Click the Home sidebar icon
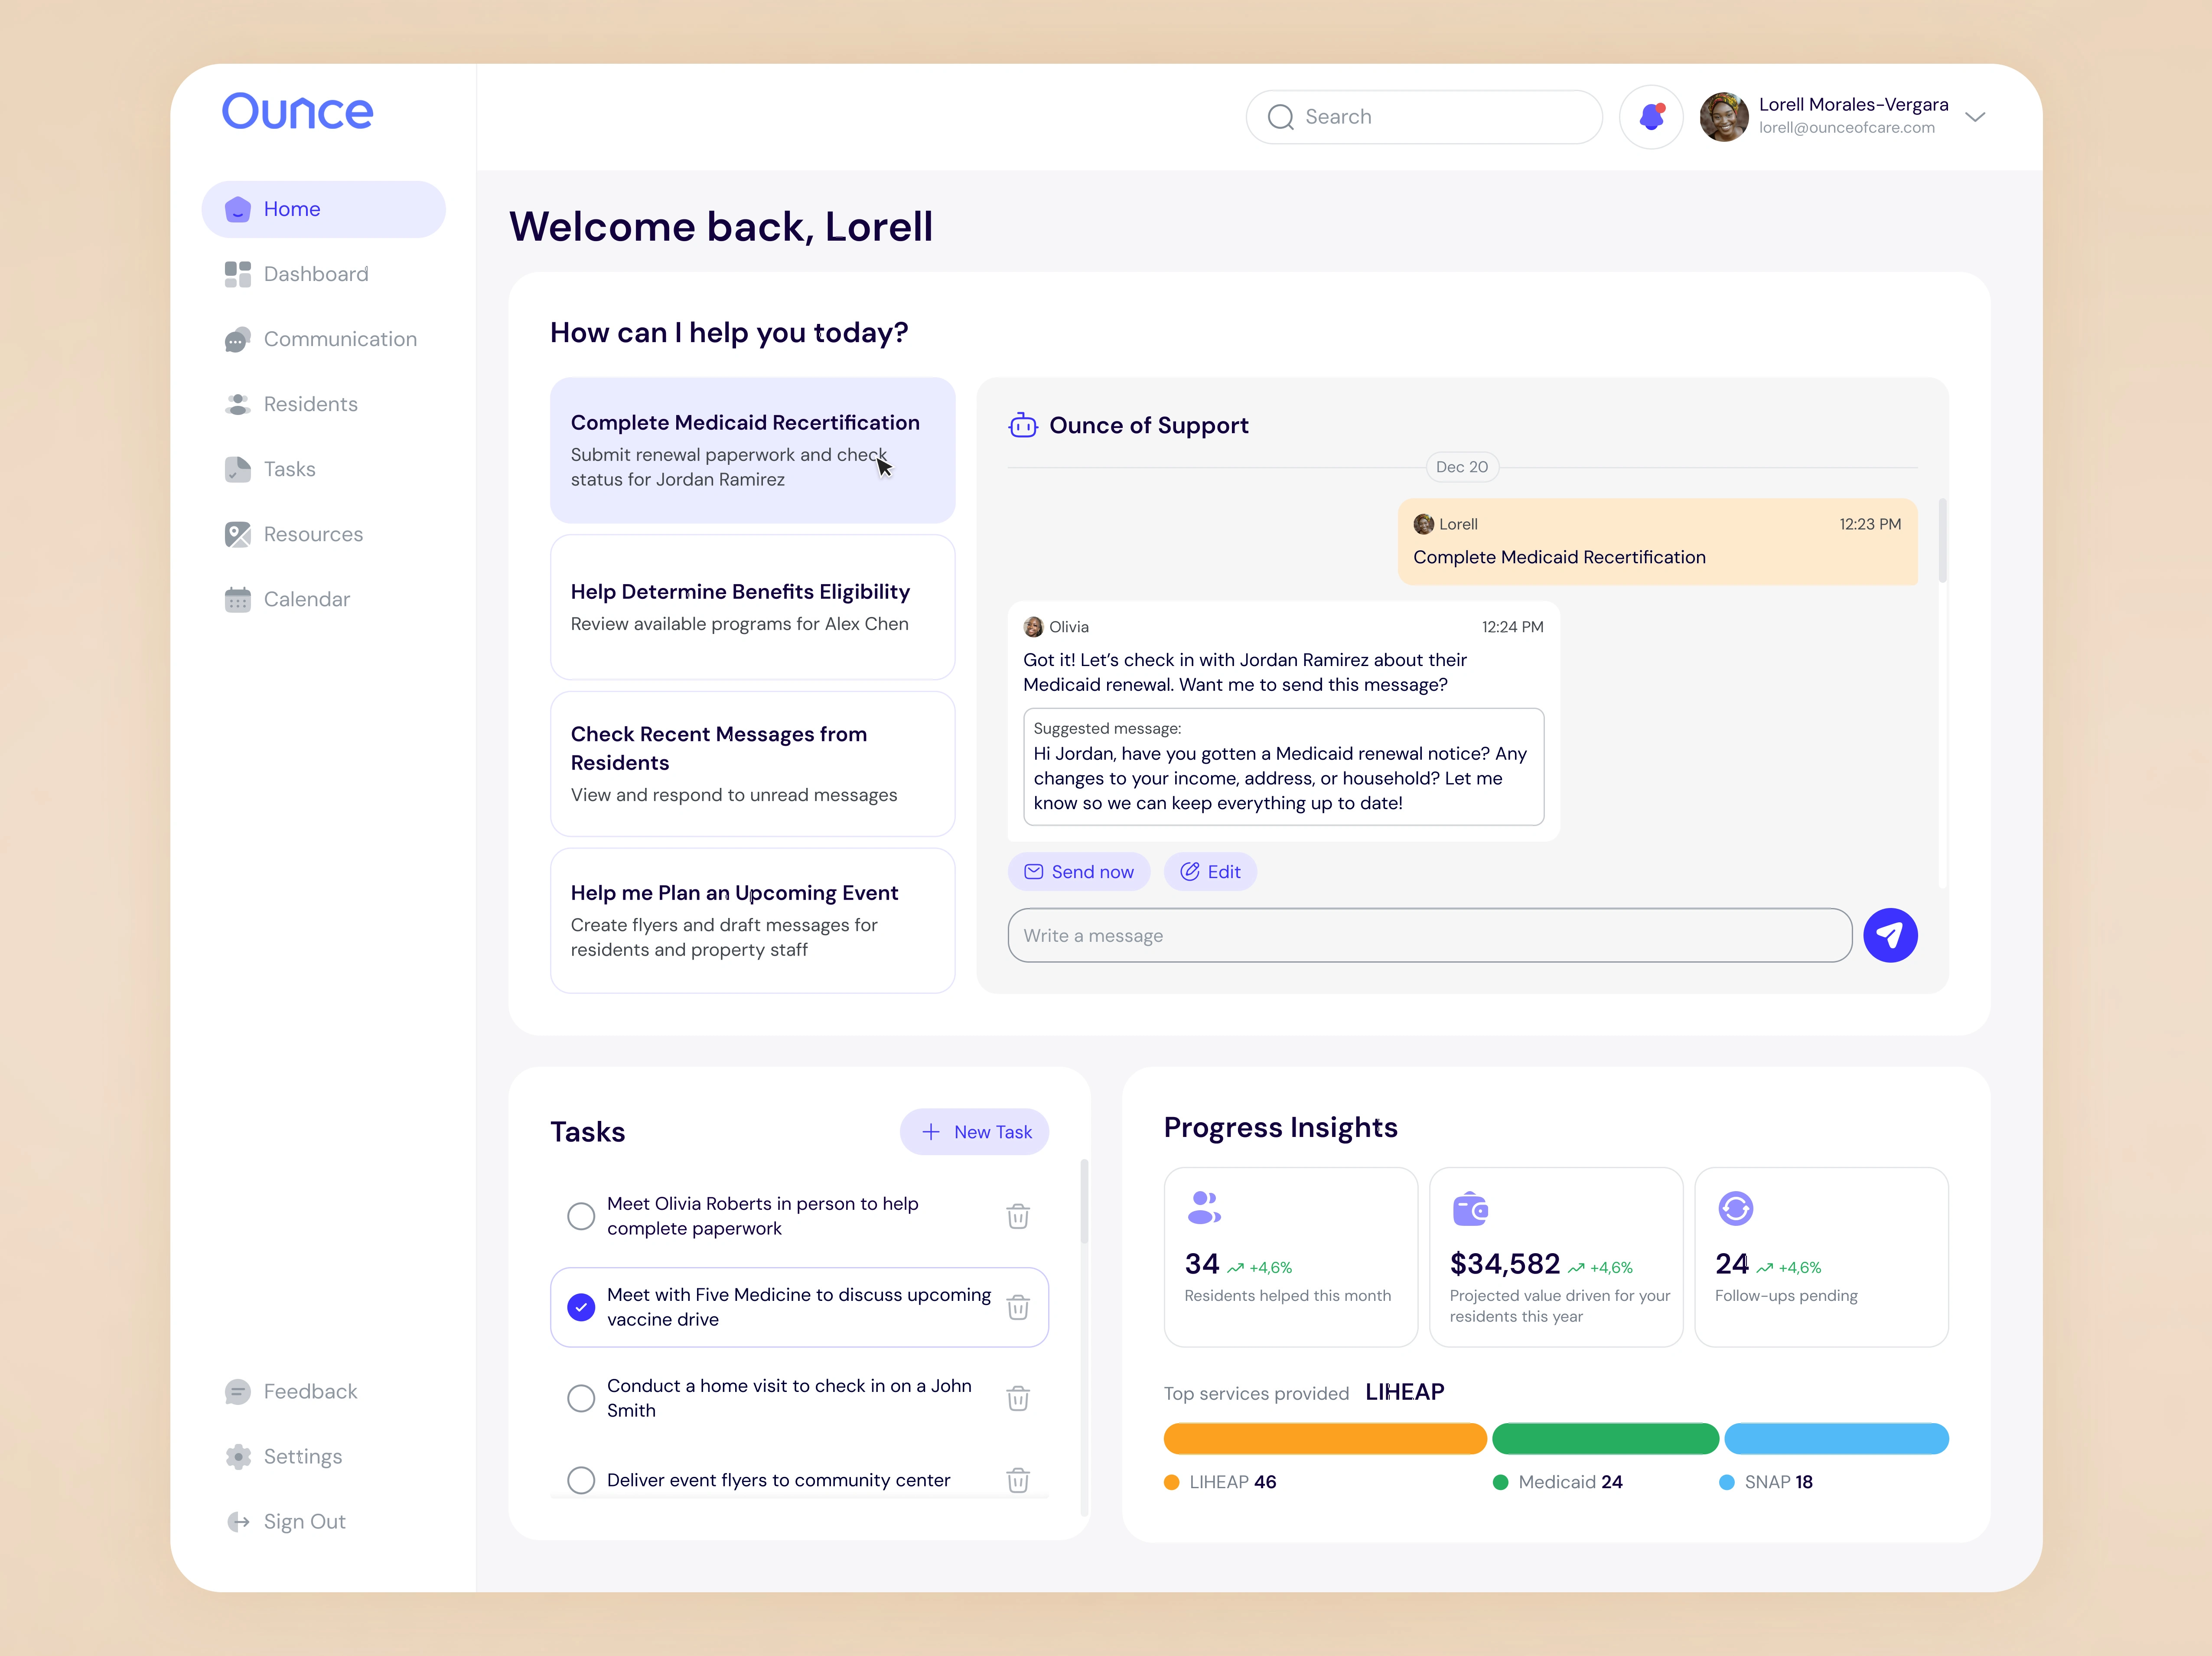Image resolution: width=2212 pixels, height=1656 pixels. coord(238,209)
